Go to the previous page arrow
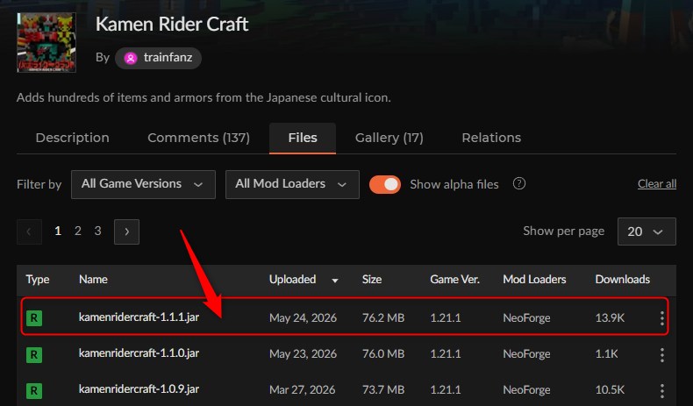Image resolution: width=693 pixels, height=406 pixels. pos(29,231)
